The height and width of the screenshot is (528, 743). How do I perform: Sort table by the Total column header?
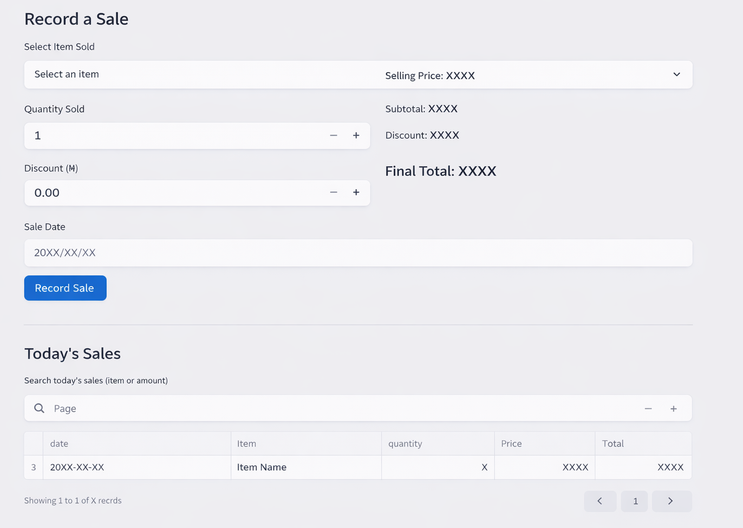[x=612, y=443]
